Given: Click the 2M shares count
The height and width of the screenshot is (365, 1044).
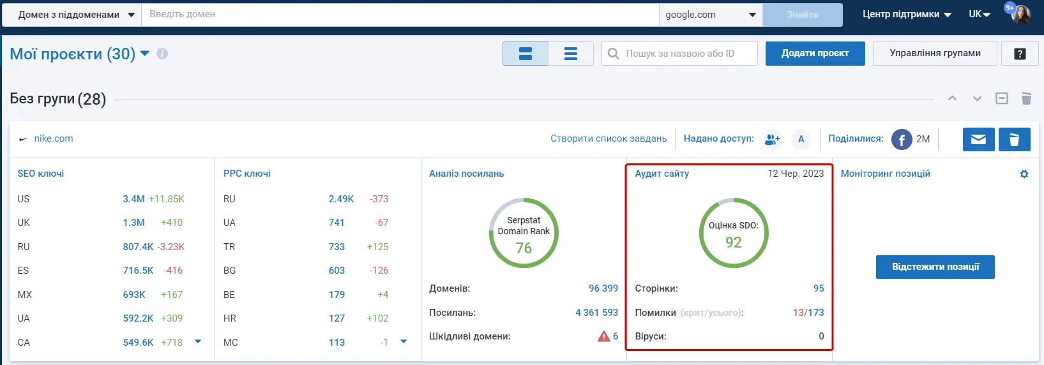Looking at the screenshot, I should click(x=923, y=139).
